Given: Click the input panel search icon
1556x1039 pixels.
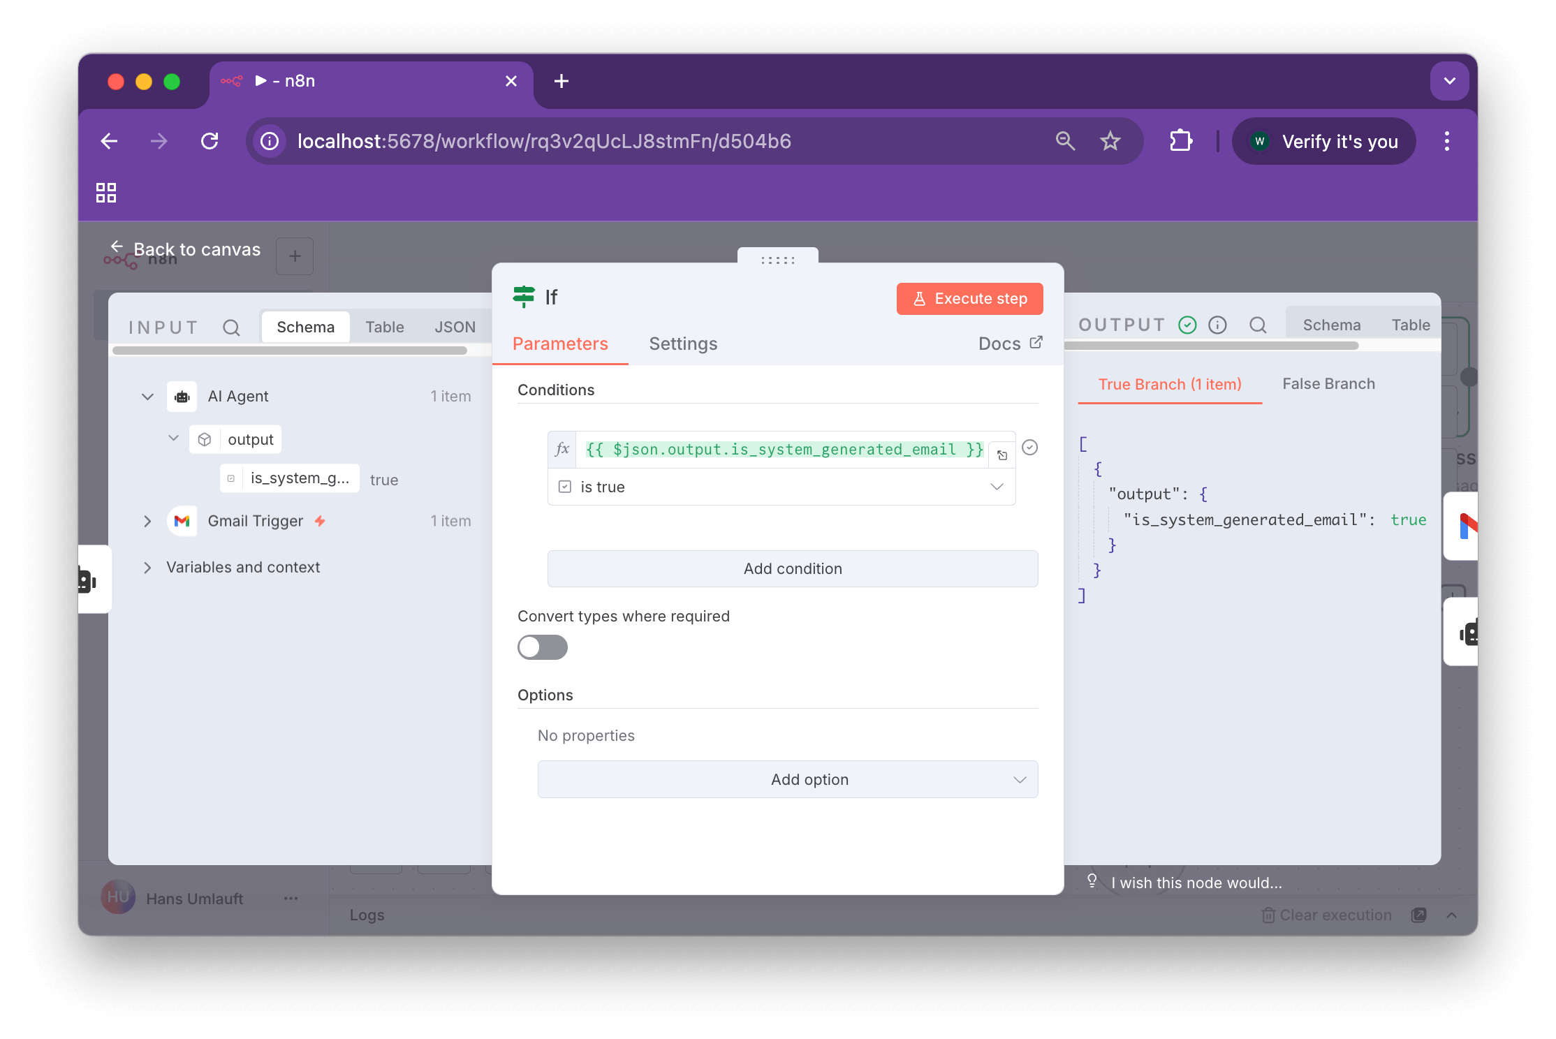Looking at the screenshot, I should [x=231, y=327].
